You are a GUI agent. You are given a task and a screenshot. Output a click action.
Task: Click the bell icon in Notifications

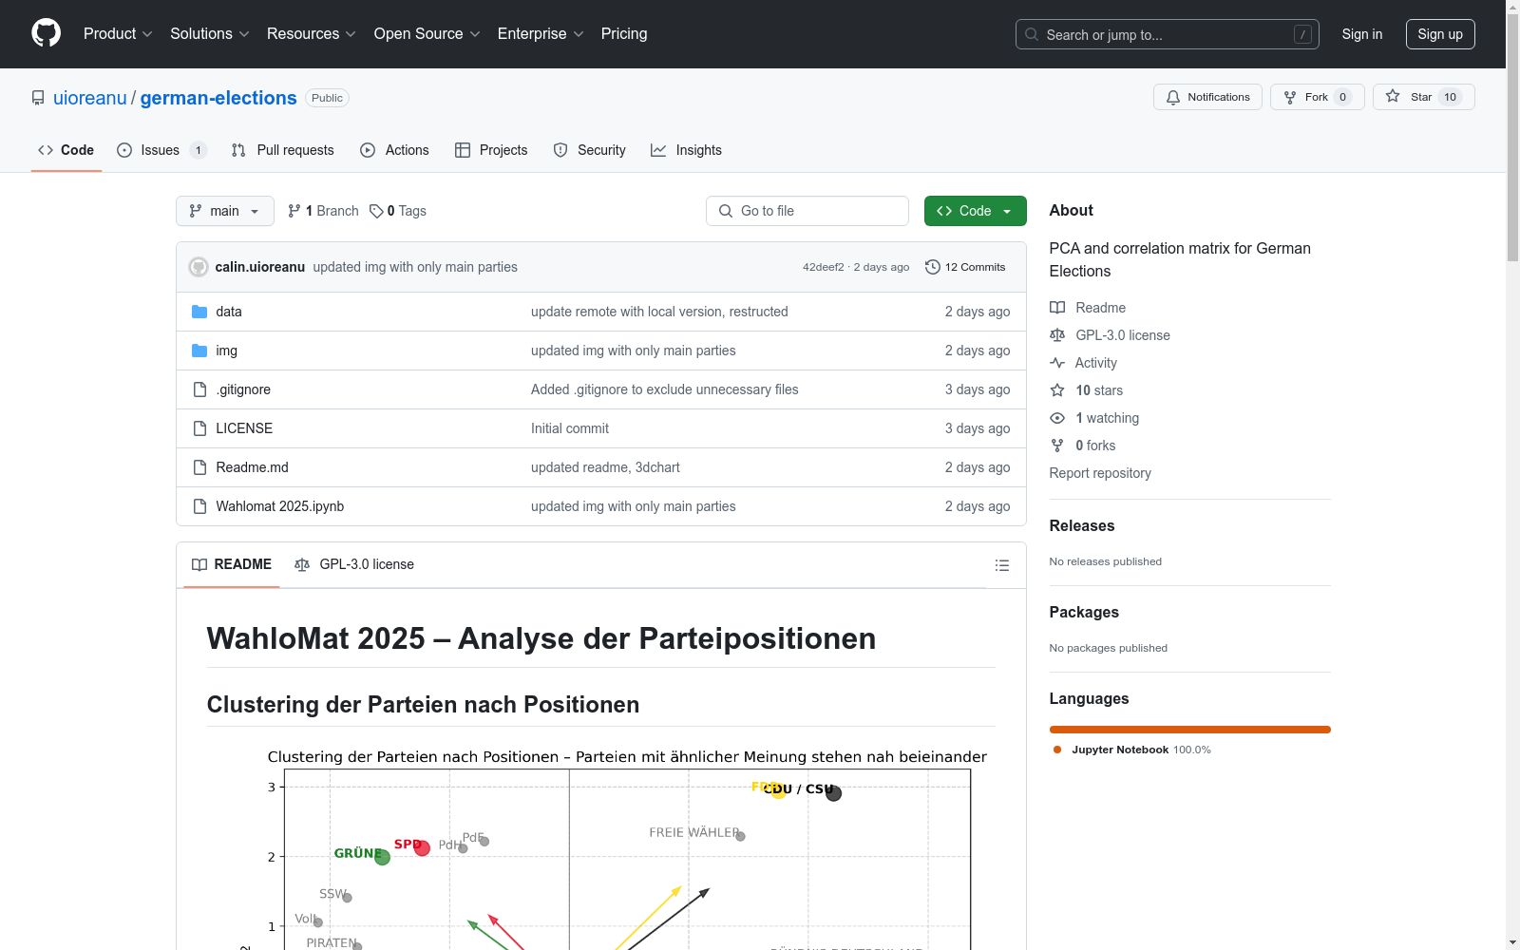coord(1173,97)
